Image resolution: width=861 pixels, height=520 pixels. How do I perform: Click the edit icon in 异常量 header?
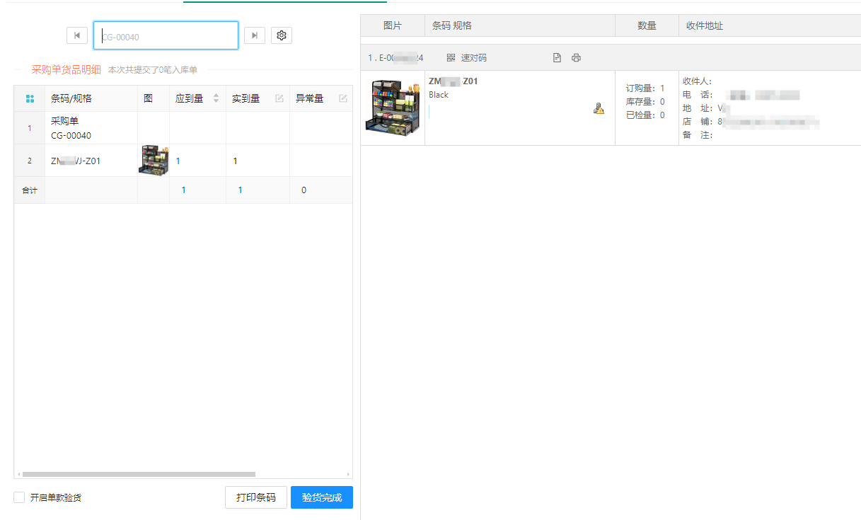(x=343, y=99)
